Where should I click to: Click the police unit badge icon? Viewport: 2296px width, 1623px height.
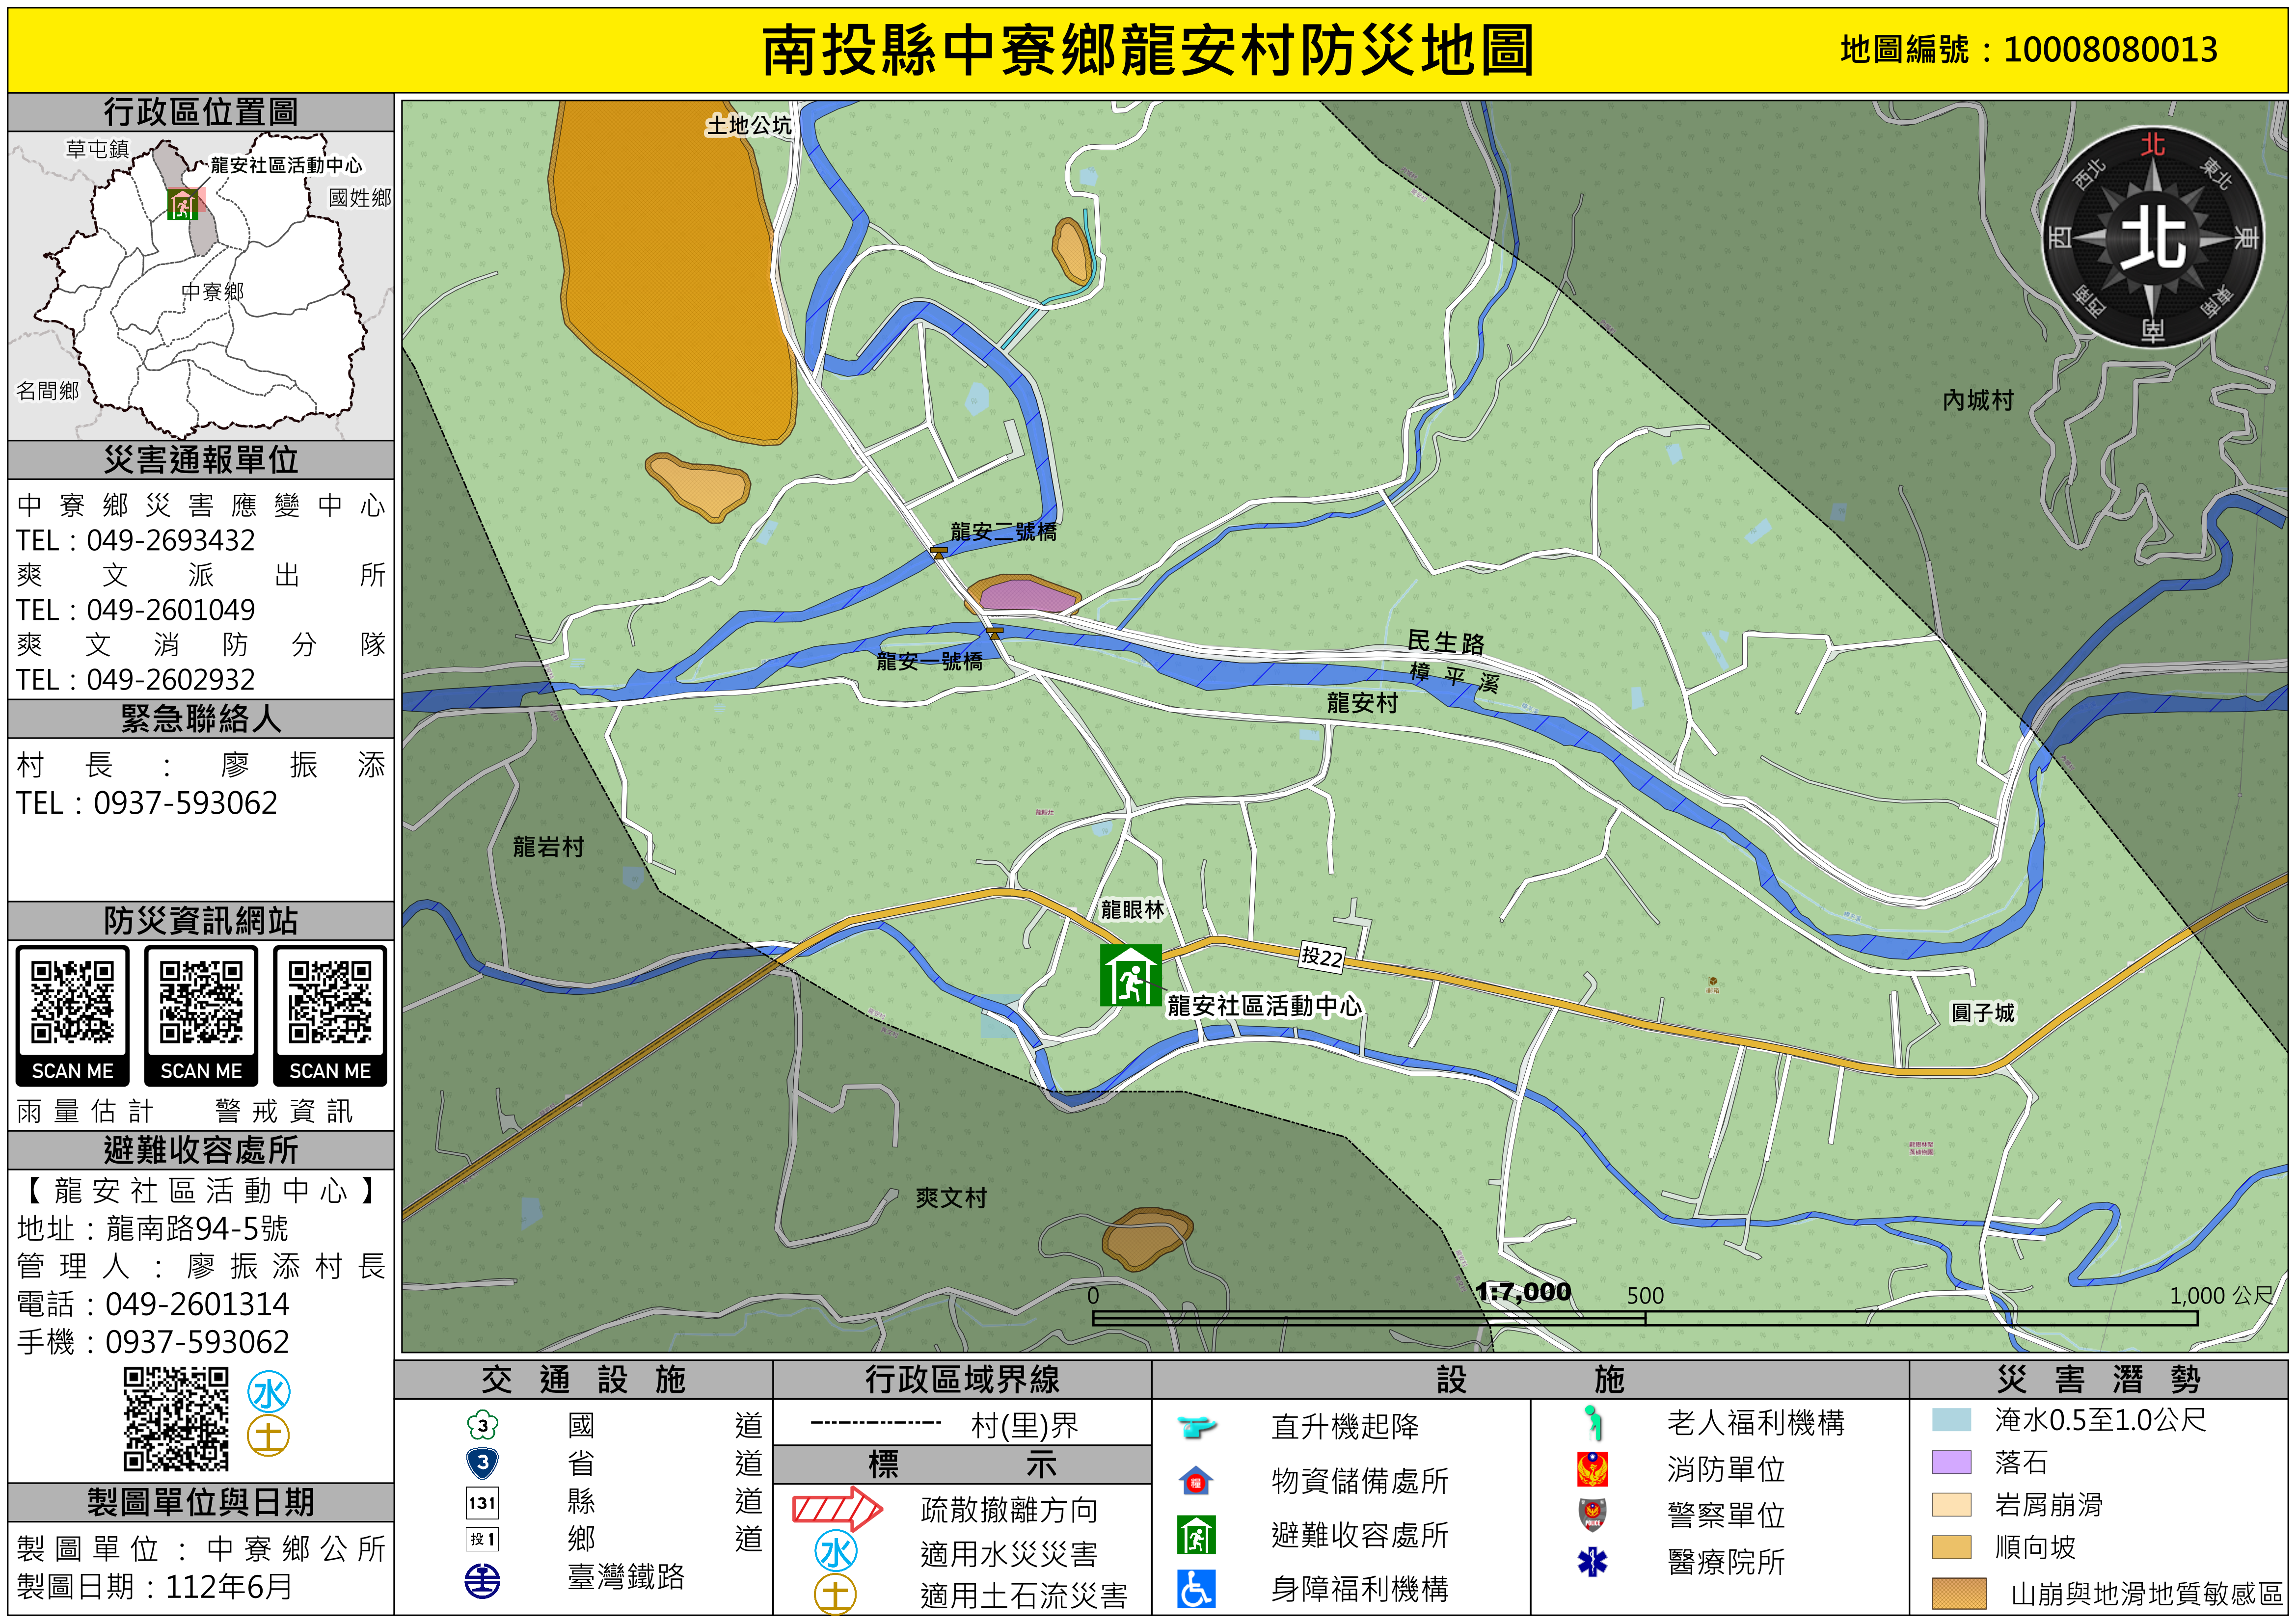[1592, 1515]
